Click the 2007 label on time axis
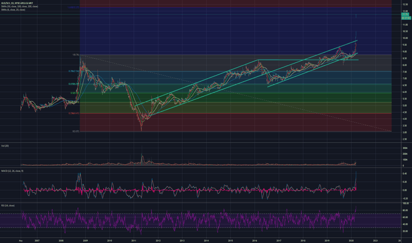 point(37,240)
